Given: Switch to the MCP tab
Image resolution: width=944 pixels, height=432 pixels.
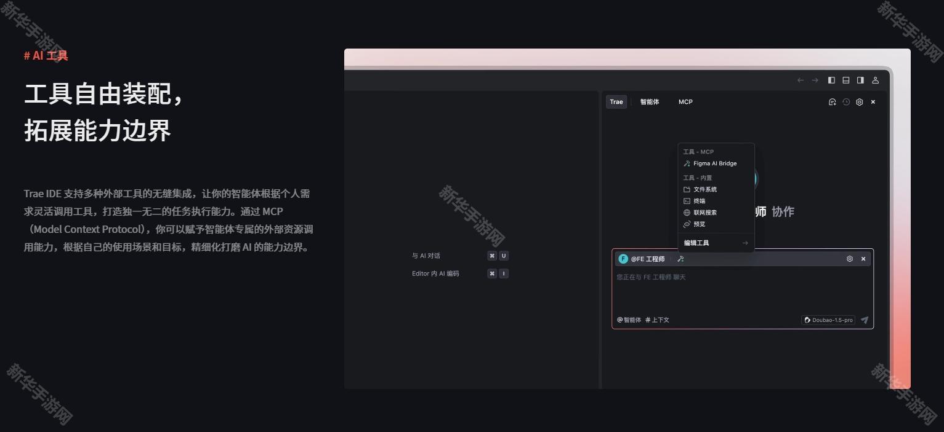Looking at the screenshot, I should point(685,102).
